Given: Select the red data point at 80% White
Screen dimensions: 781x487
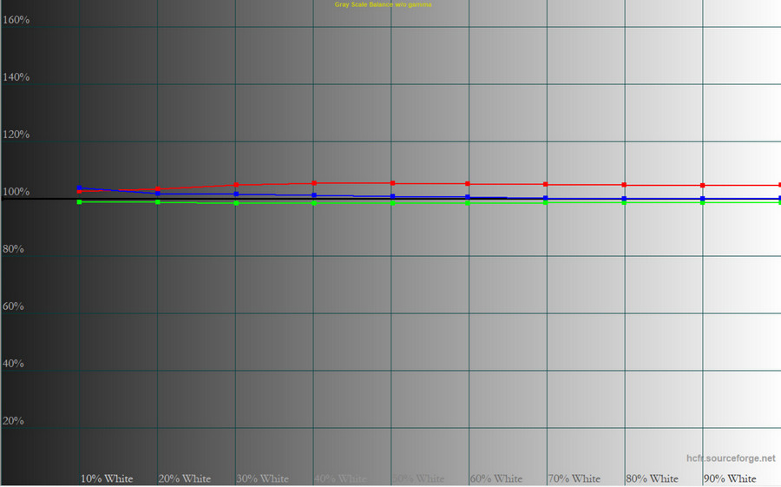Looking at the screenshot, I should click(624, 185).
